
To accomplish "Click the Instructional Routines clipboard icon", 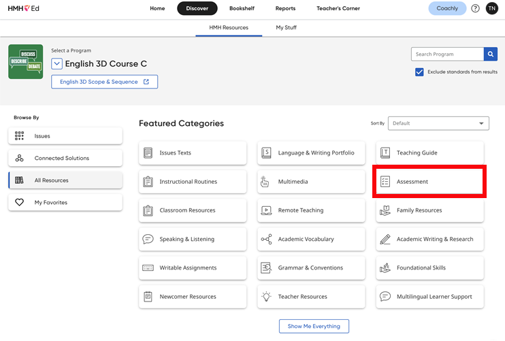I will (148, 182).
